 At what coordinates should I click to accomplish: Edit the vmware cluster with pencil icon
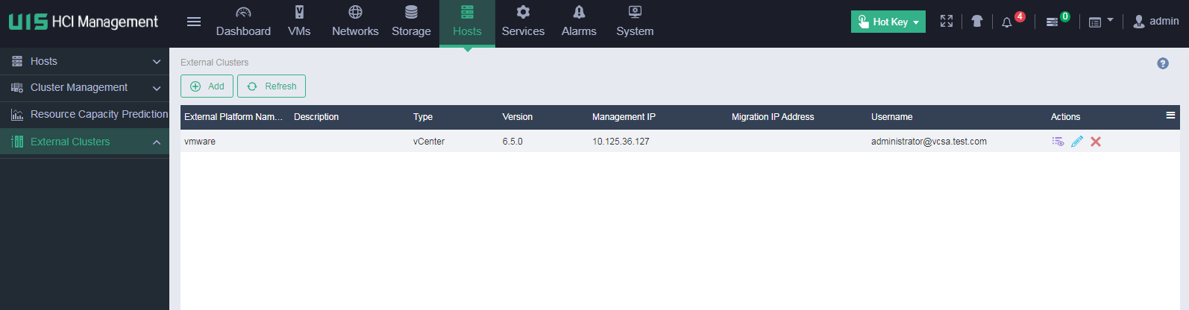click(x=1077, y=142)
